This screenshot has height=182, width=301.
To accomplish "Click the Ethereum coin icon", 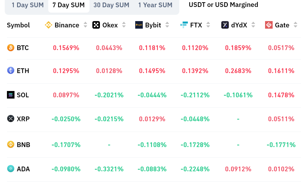I will [11, 71].
